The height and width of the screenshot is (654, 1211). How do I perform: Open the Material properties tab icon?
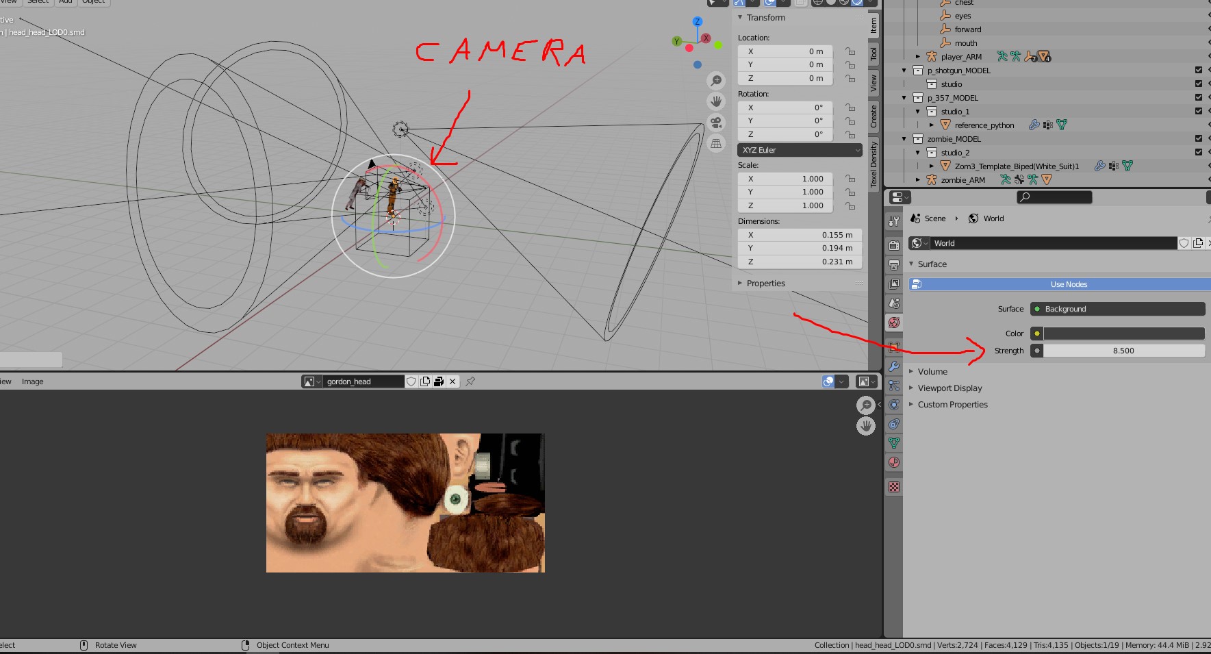click(x=893, y=462)
